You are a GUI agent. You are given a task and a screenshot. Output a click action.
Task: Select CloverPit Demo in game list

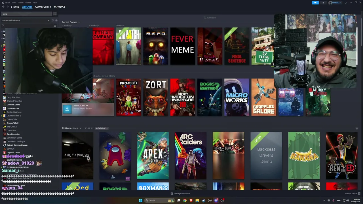[13, 105]
